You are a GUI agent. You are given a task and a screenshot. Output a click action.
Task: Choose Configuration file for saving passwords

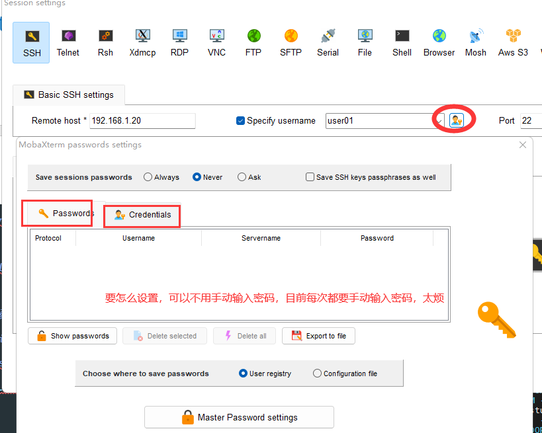pos(317,374)
